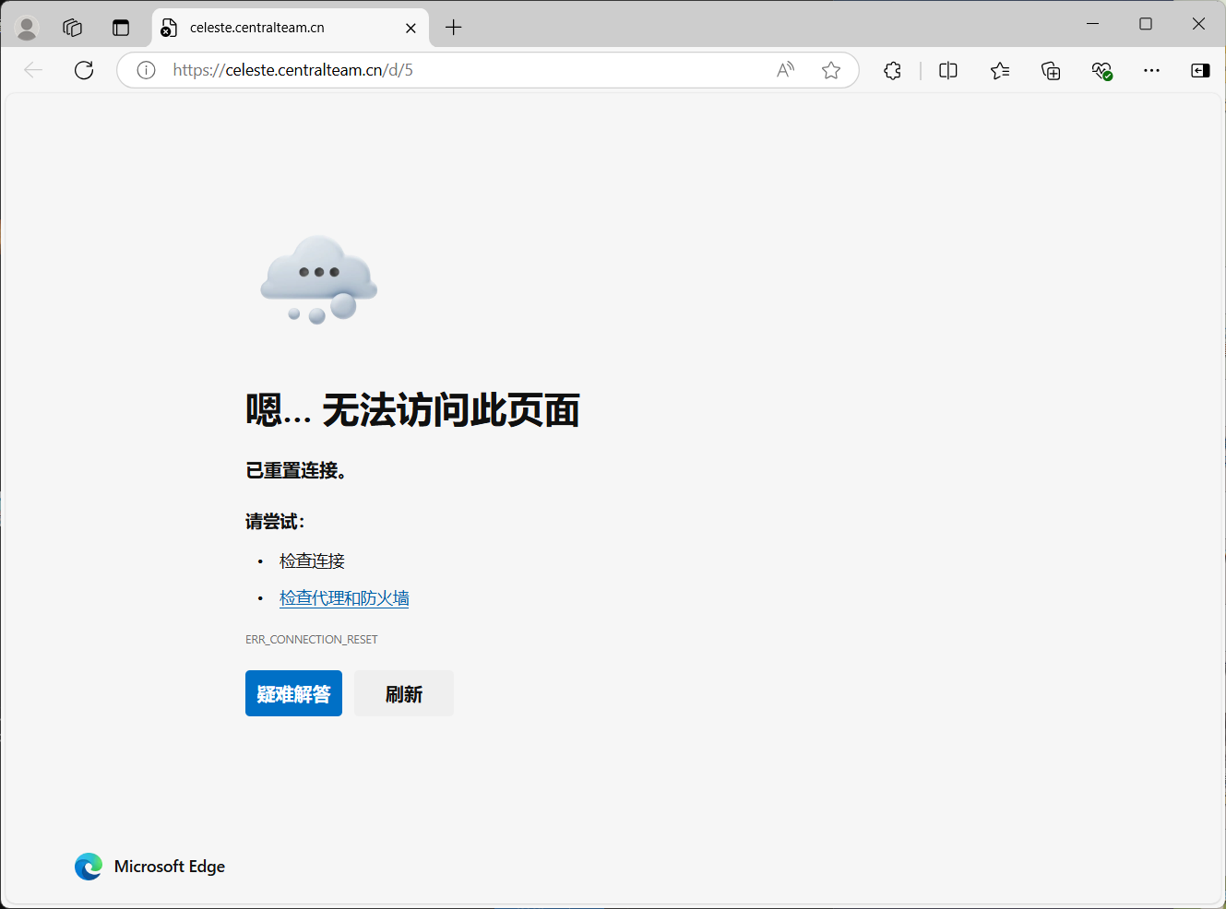Open the Favorites list icon
Image resolution: width=1226 pixels, height=909 pixels.
[1000, 70]
